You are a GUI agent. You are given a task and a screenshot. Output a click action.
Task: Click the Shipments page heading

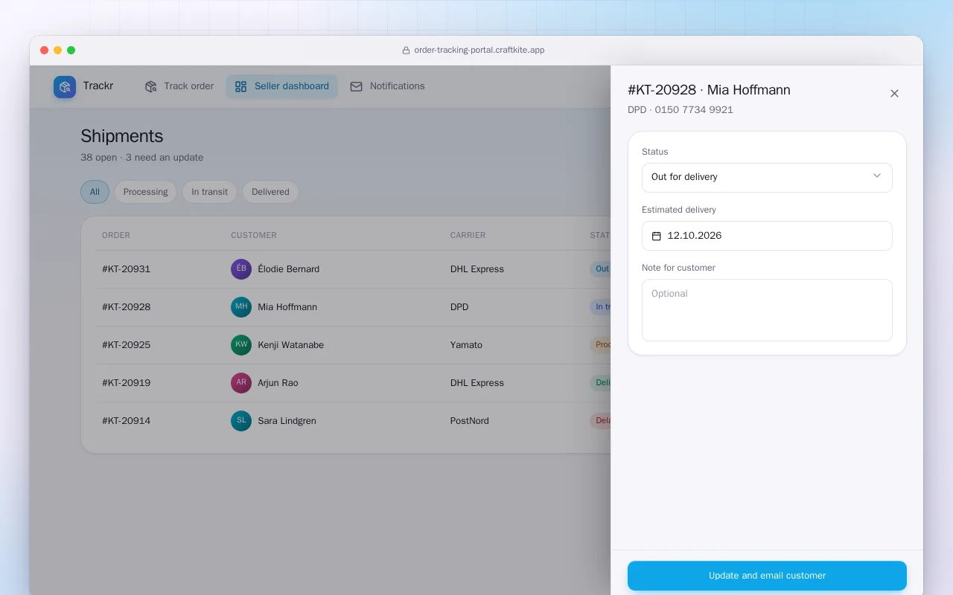click(x=121, y=136)
